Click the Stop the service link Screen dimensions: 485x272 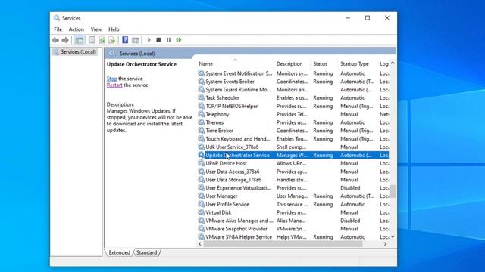tap(112, 79)
